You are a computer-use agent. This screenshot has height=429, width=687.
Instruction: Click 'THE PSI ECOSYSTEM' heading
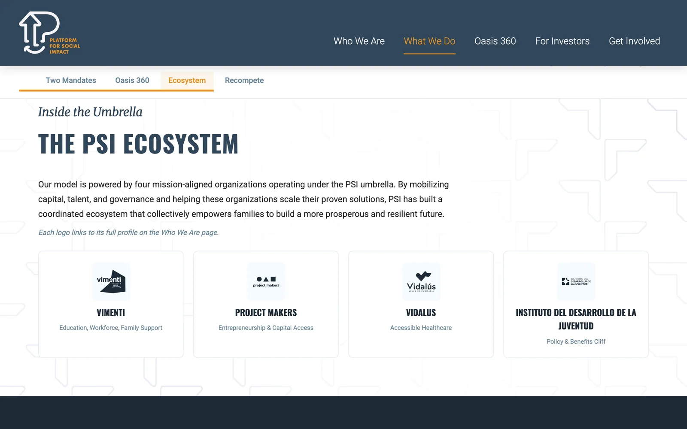click(138, 144)
